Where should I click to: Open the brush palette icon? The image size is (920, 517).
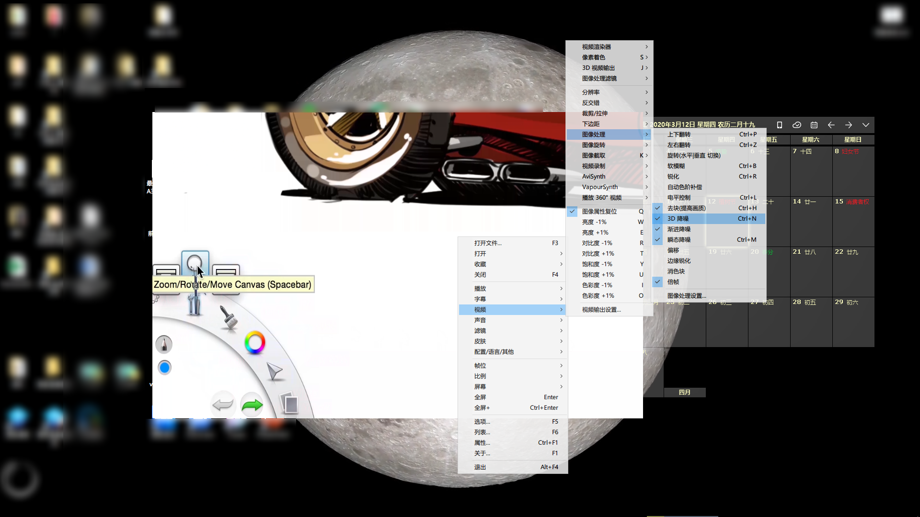pos(229,317)
